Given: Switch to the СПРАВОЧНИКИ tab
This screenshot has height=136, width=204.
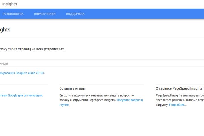Looking at the screenshot, I should 45,14.
